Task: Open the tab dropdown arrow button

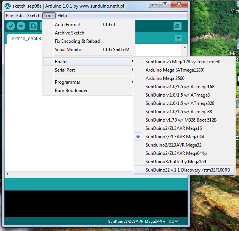Action: click(x=178, y=38)
